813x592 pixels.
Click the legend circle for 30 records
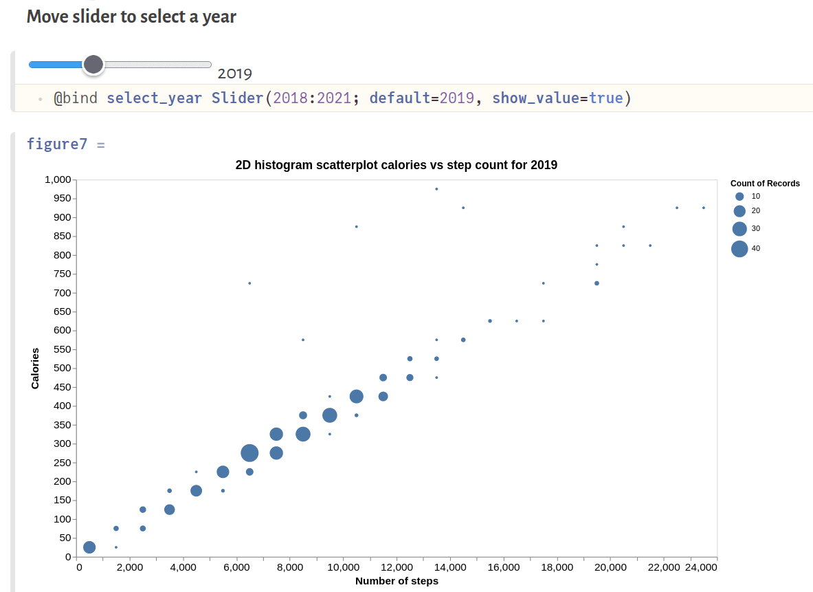(739, 229)
